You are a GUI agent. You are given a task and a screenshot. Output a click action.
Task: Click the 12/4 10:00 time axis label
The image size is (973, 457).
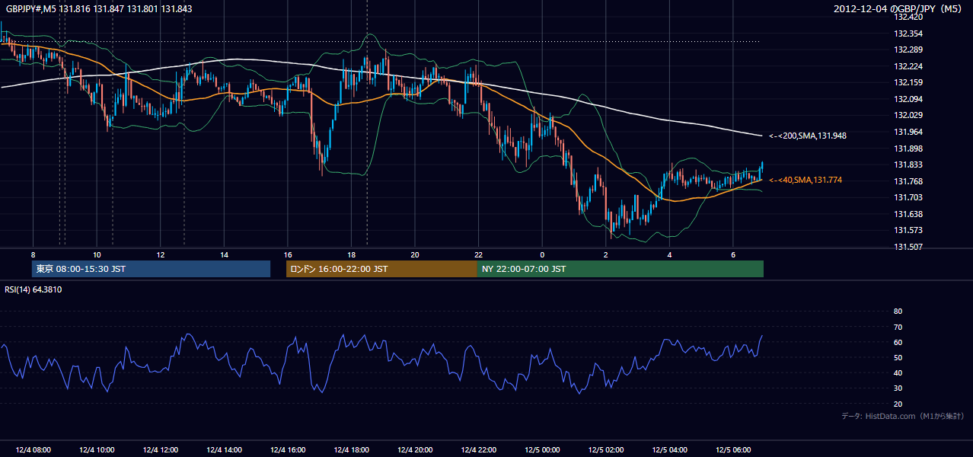click(x=97, y=450)
